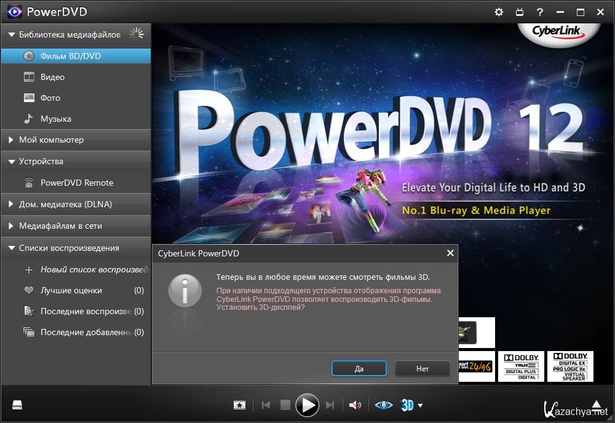Click Да button in the dialog
This screenshot has height=423, width=615.
[359, 368]
